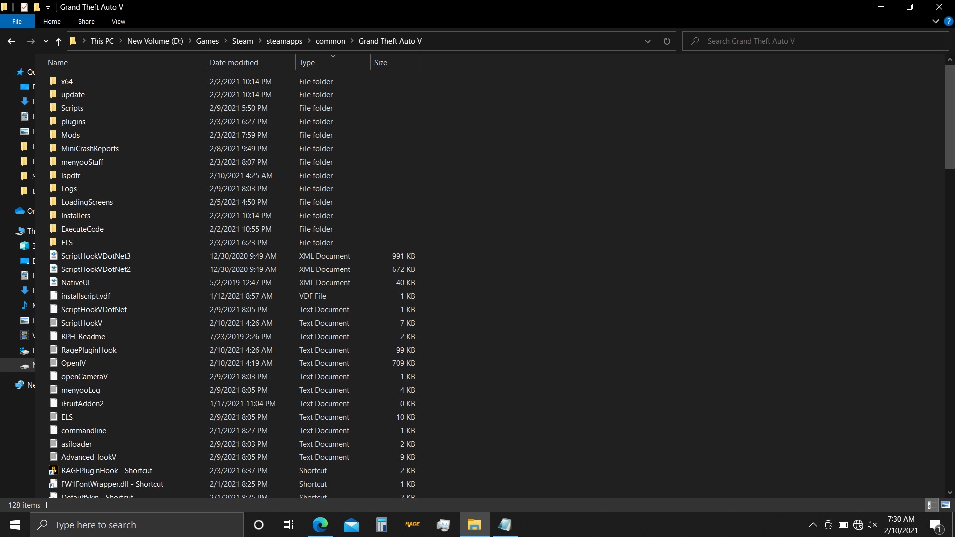Open Calculator from taskbar

tap(382, 524)
